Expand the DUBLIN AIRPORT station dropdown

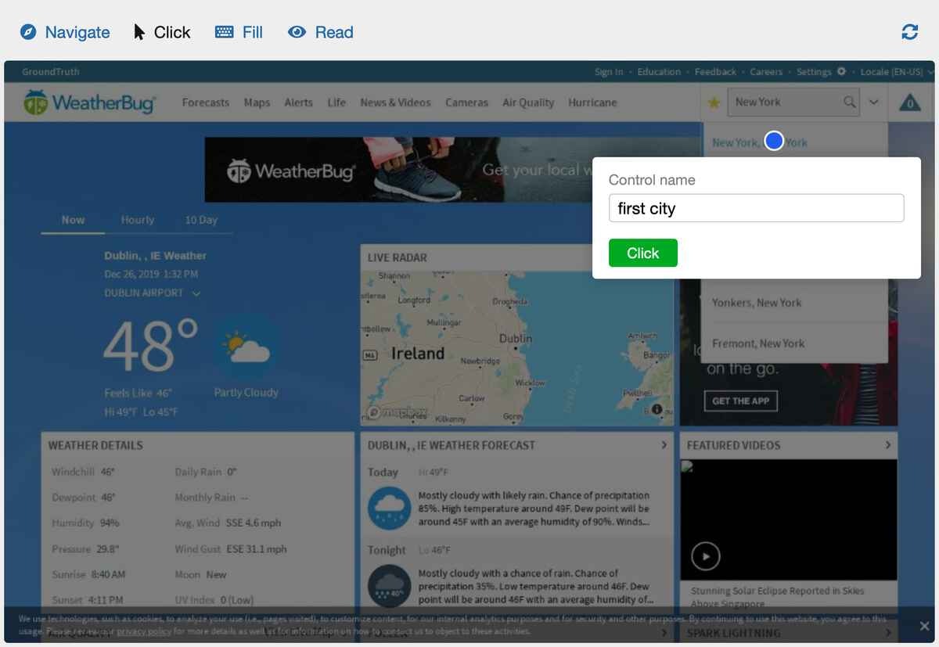click(x=153, y=293)
